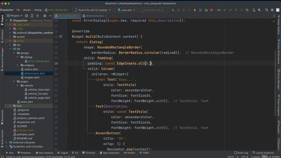Viewport: 281px width, 158px height.
Task: Open Layout Inspector from bottom bar
Action: (x=263, y=153)
